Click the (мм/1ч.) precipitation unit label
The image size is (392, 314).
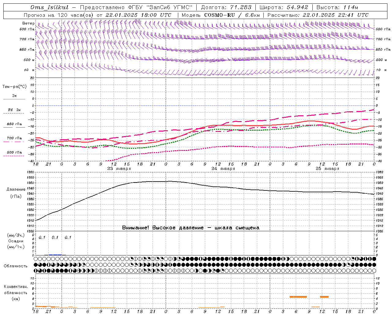pos(16,247)
